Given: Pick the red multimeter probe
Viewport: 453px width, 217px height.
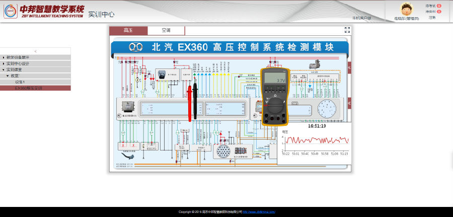Looking at the screenshot, I should [x=190, y=103].
